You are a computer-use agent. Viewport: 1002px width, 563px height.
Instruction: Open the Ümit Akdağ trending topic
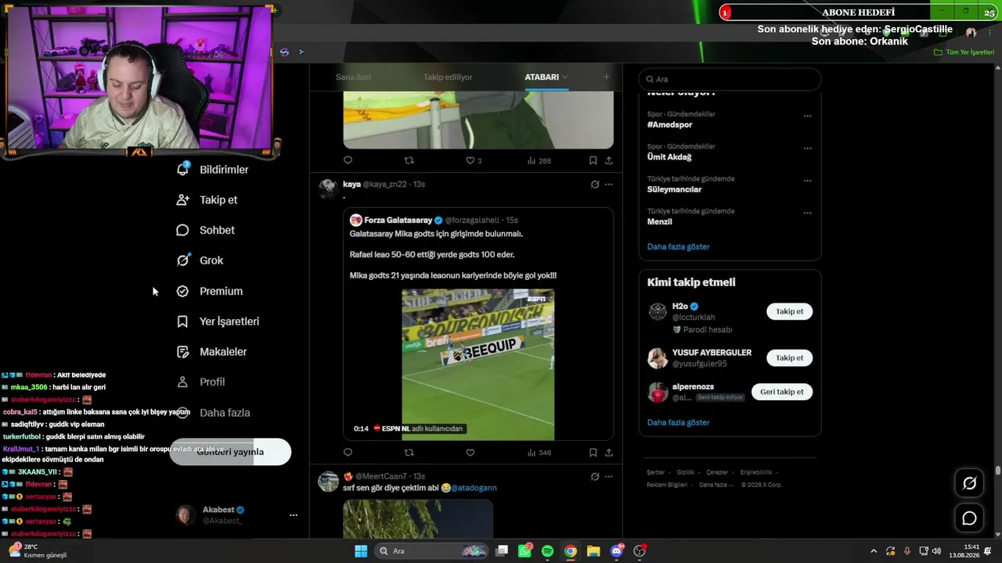coord(669,157)
